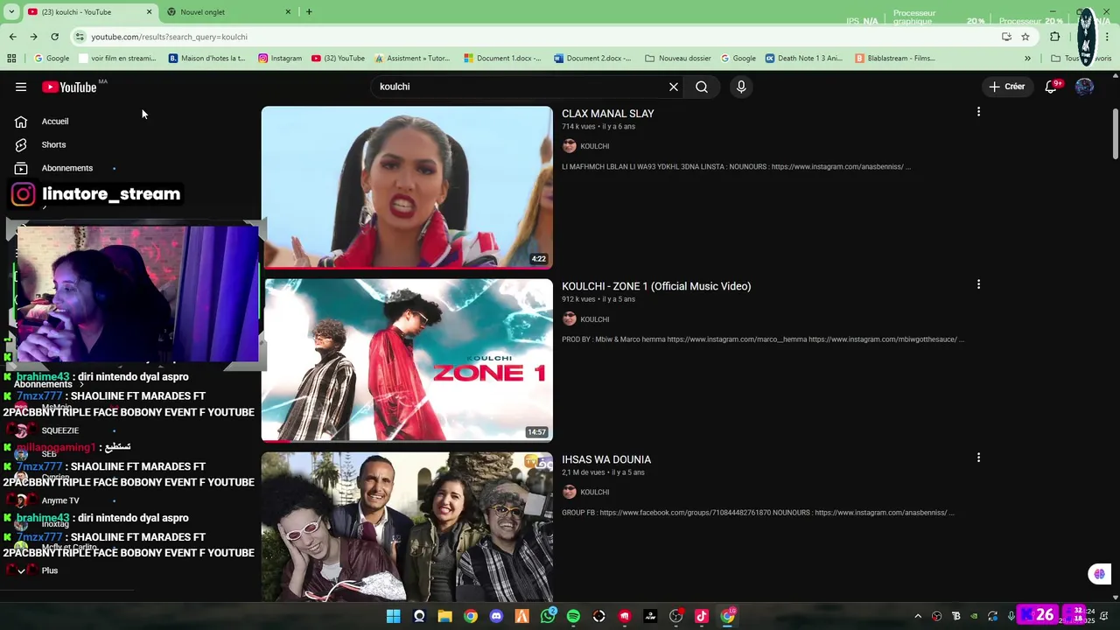Close the koulchi - YouTube tab

click(149, 12)
